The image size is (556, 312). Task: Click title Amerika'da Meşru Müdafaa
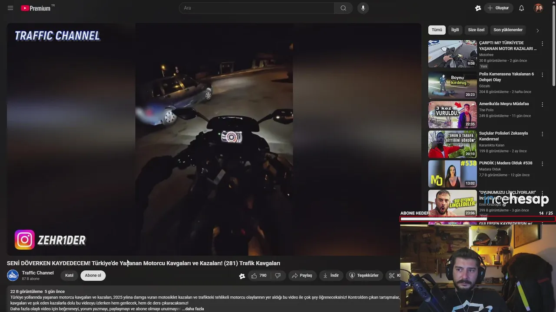[504, 104]
